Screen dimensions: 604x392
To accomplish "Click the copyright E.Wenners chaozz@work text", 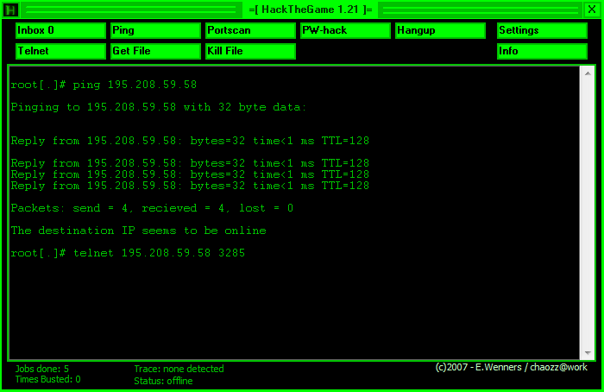I will [x=511, y=367].
